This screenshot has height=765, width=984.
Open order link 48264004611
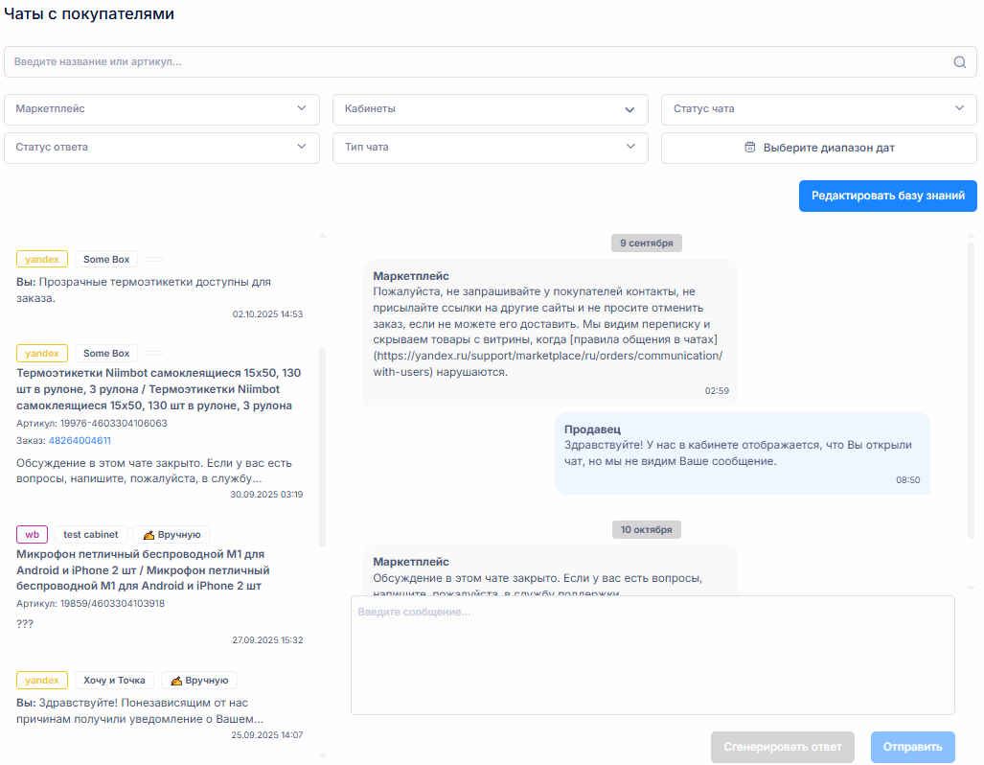pyautogui.click(x=80, y=441)
